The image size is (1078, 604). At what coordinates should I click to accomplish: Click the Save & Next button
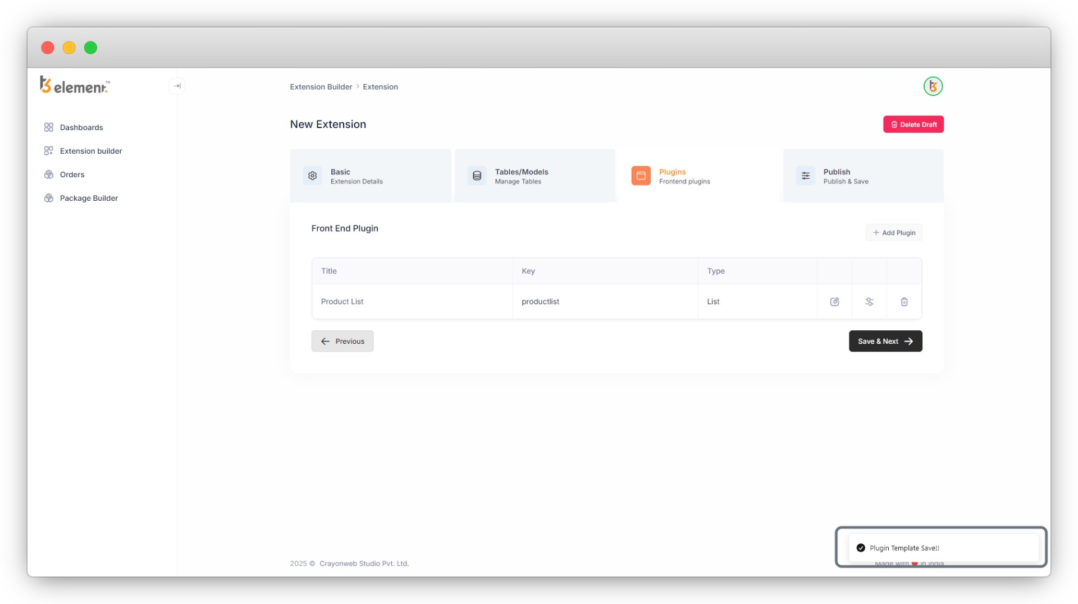click(885, 341)
